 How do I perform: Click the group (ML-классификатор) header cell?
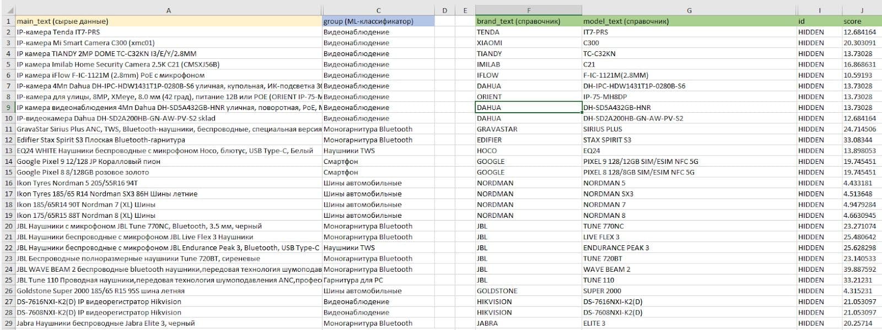click(x=378, y=21)
